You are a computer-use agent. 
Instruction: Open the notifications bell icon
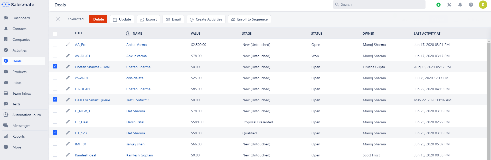click(x=460, y=5)
